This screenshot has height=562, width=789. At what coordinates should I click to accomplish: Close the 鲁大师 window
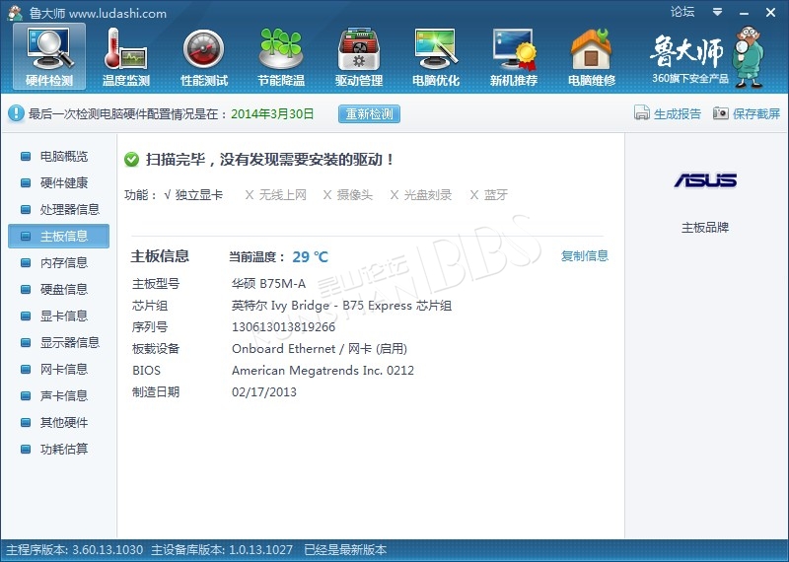pyautogui.click(x=770, y=13)
